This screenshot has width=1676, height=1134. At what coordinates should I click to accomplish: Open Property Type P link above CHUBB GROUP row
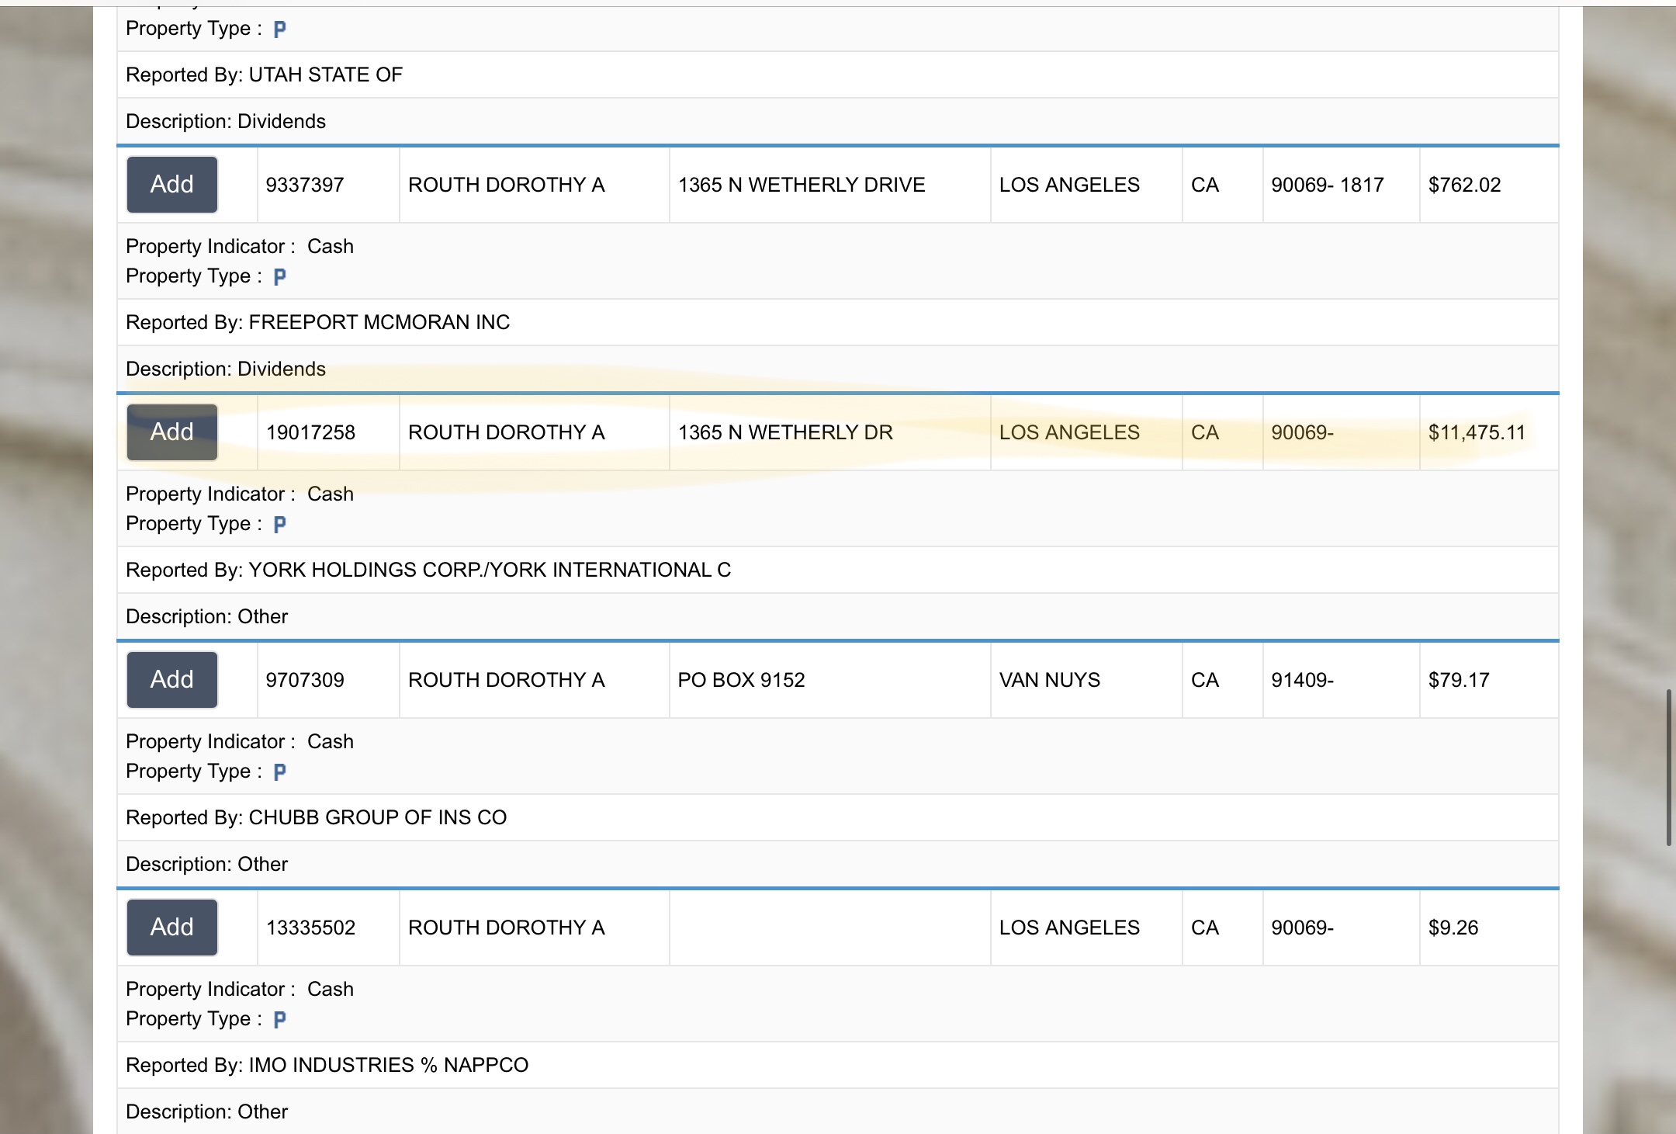pyautogui.click(x=280, y=772)
